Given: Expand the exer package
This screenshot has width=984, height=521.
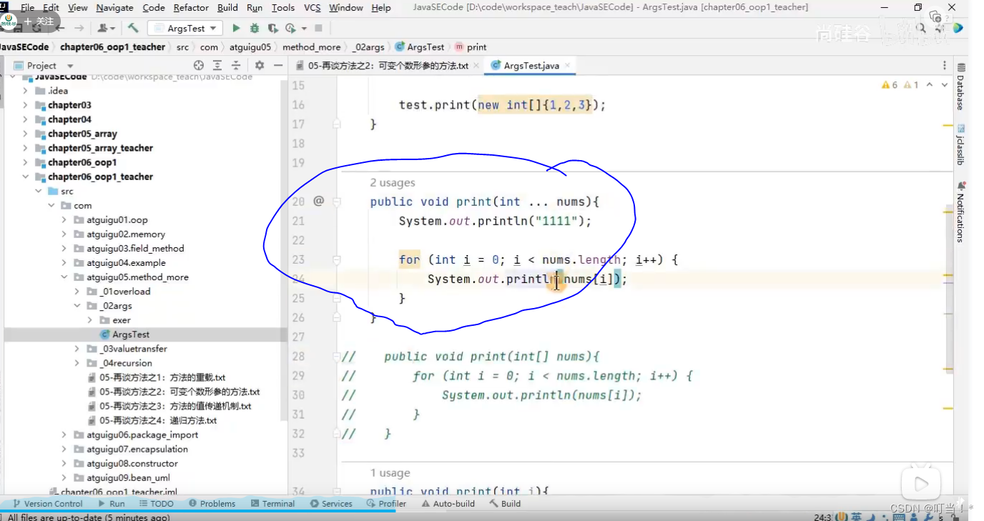Looking at the screenshot, I should coord(90,320).
